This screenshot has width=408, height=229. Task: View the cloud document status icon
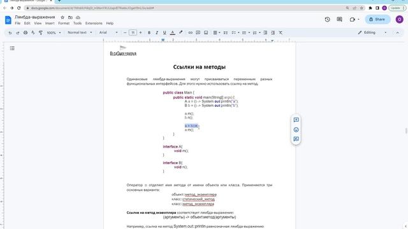[x=78, y=17]
